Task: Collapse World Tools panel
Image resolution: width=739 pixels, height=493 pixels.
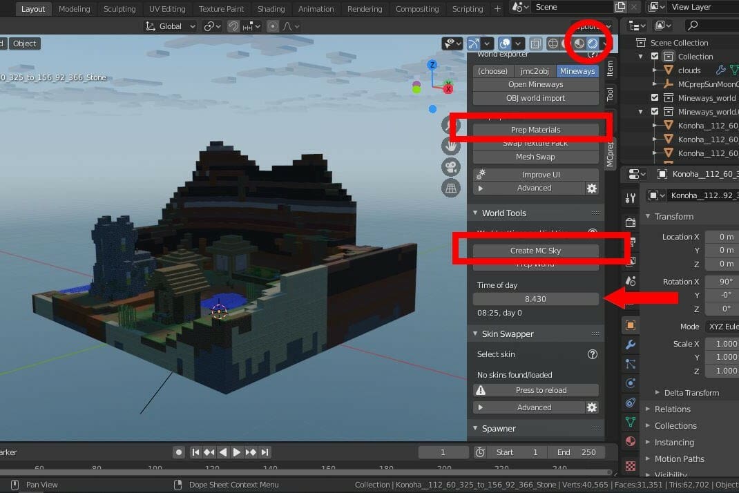Action: pos(475,213)
